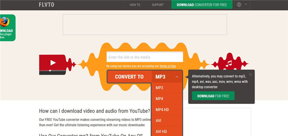Choose MP4 HD format option
288x136 pixels.
pyautogui.click(x=167, y=110)
